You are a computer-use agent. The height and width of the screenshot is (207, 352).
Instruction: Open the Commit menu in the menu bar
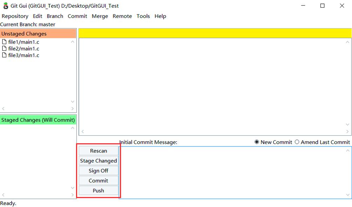pyautogui.click(x=77, y=16)
